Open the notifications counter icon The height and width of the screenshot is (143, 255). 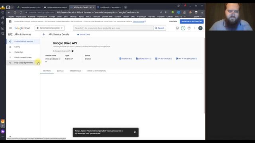[x=183, y=28]
